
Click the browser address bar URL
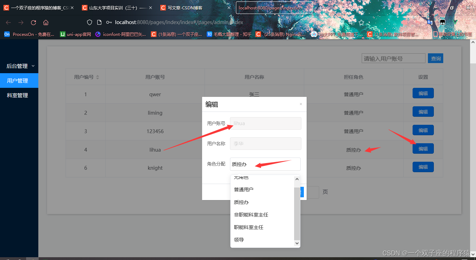[x=179, y=22]
